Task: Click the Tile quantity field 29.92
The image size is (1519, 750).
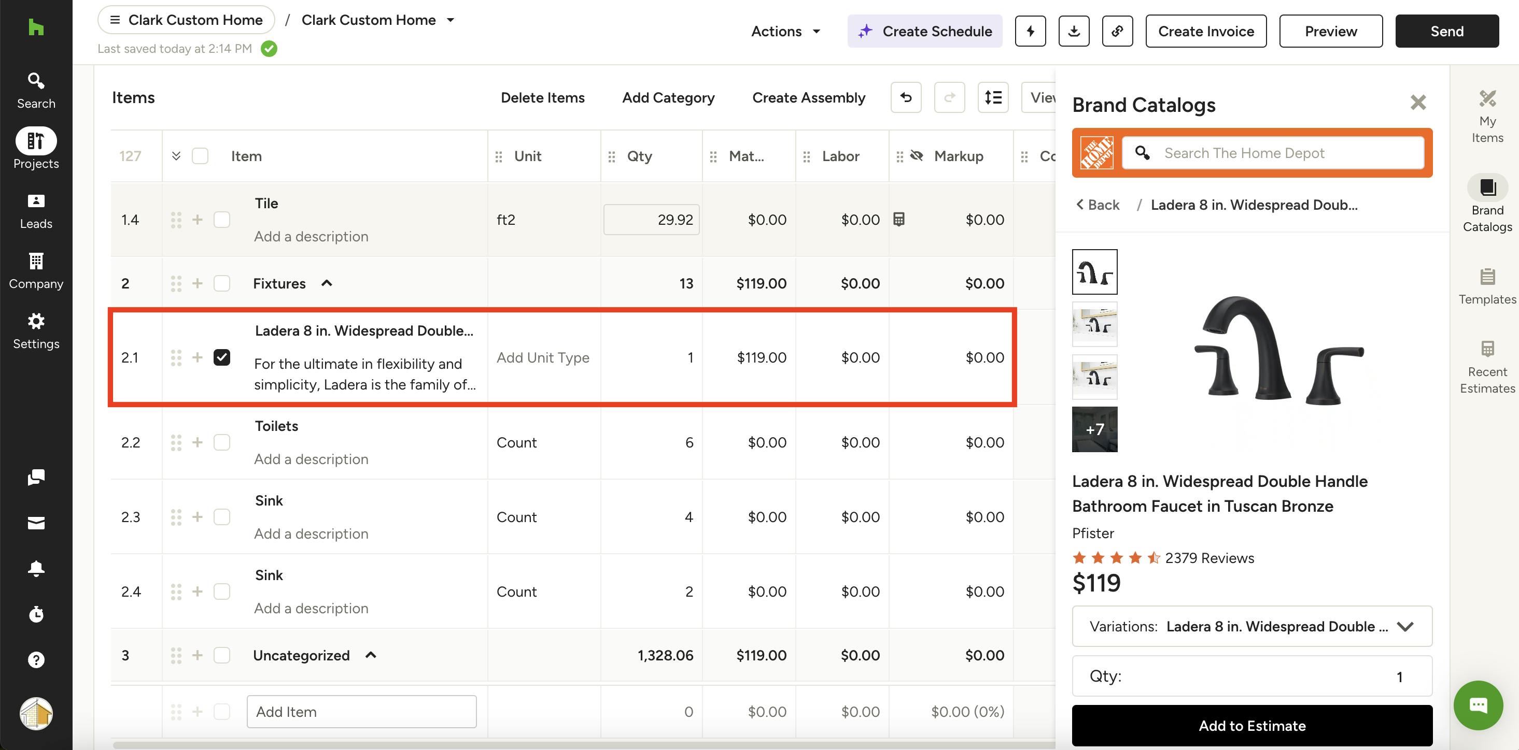Action: 651,220
